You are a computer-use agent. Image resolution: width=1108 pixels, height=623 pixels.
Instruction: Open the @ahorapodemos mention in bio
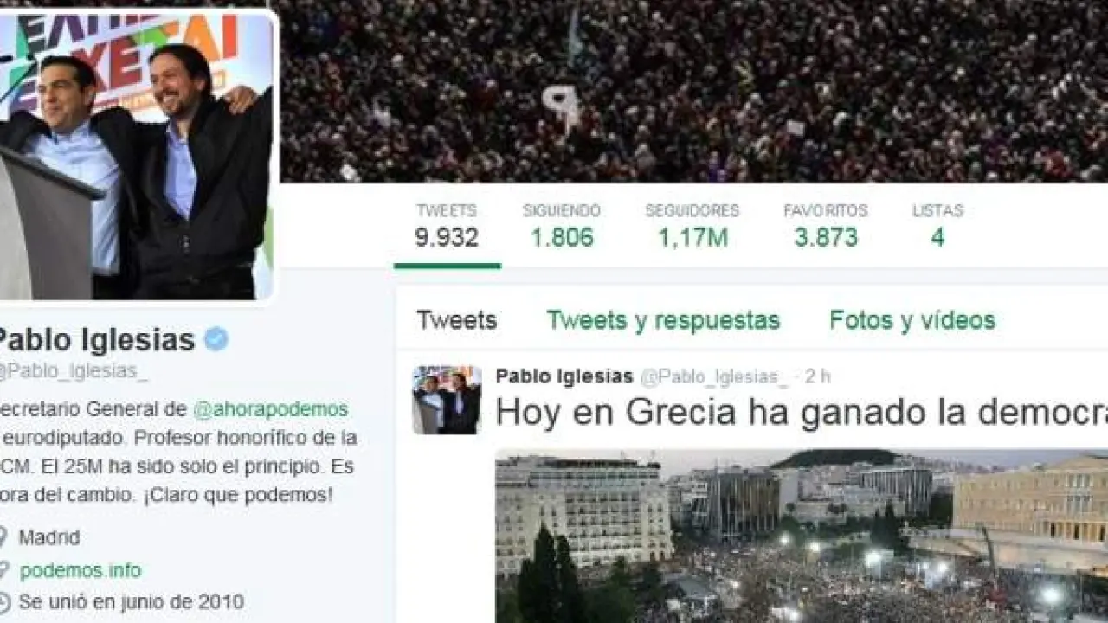(270, 409)
